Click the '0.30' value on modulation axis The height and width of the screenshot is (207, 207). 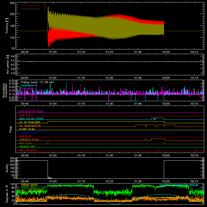pyautogui.click(x=12, y=81)
